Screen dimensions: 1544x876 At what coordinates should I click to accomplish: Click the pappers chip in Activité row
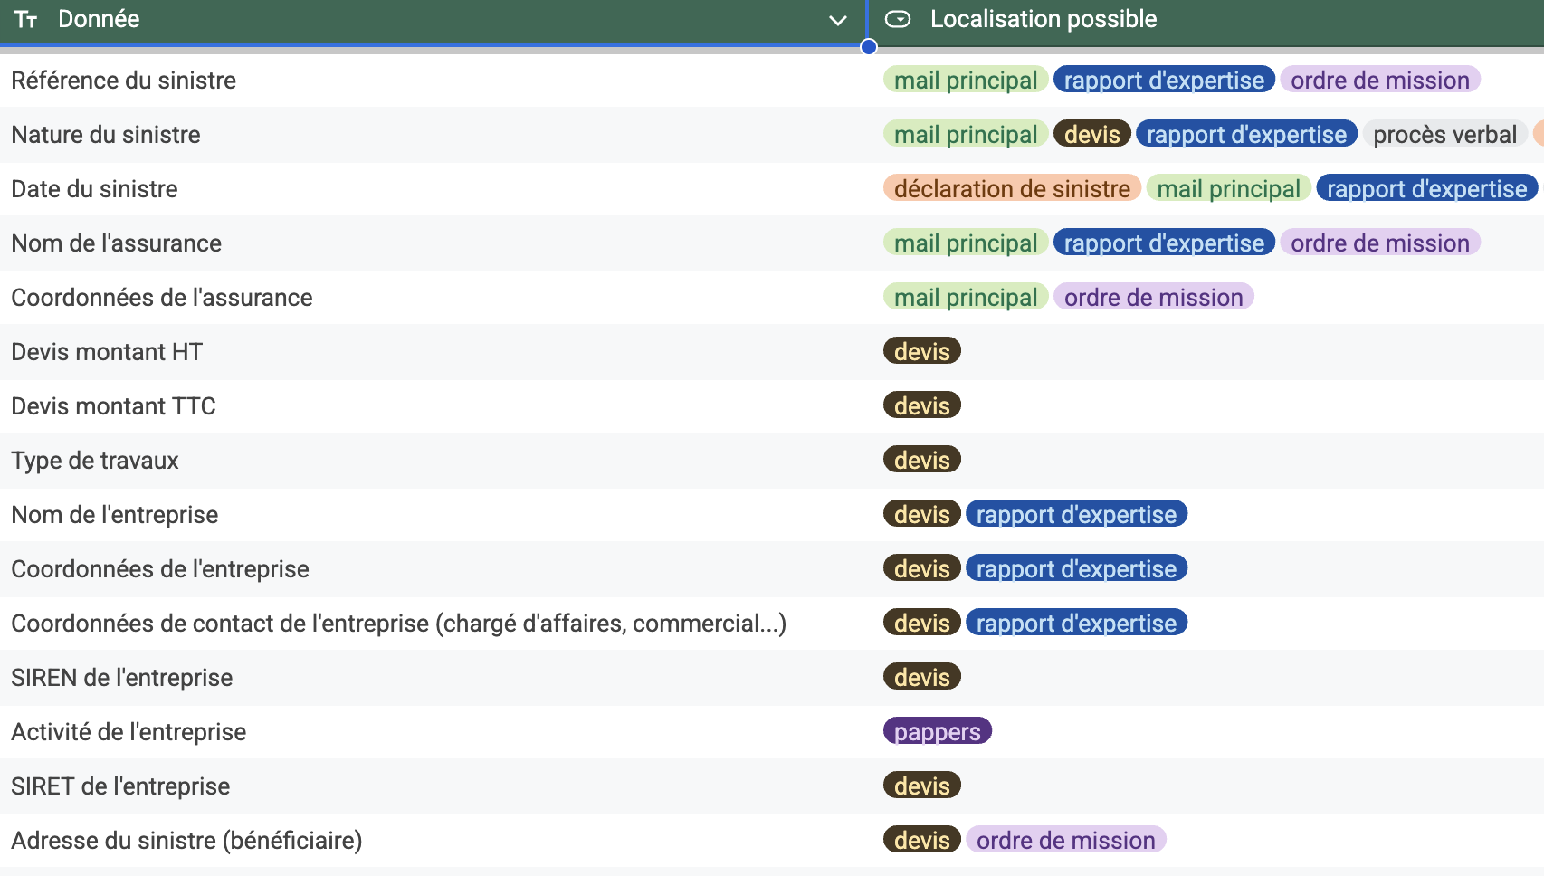point(937,731)
